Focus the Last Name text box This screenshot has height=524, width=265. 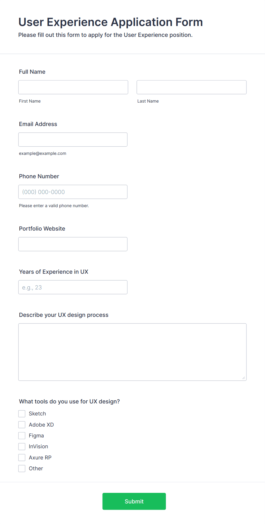[191, 87]
